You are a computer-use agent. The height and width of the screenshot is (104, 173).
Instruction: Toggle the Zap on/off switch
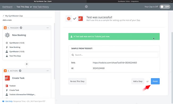click(x=165, y=7)
